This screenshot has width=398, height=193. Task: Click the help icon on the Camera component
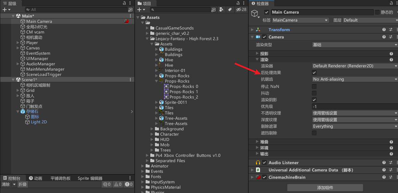[x=384, y=37]
